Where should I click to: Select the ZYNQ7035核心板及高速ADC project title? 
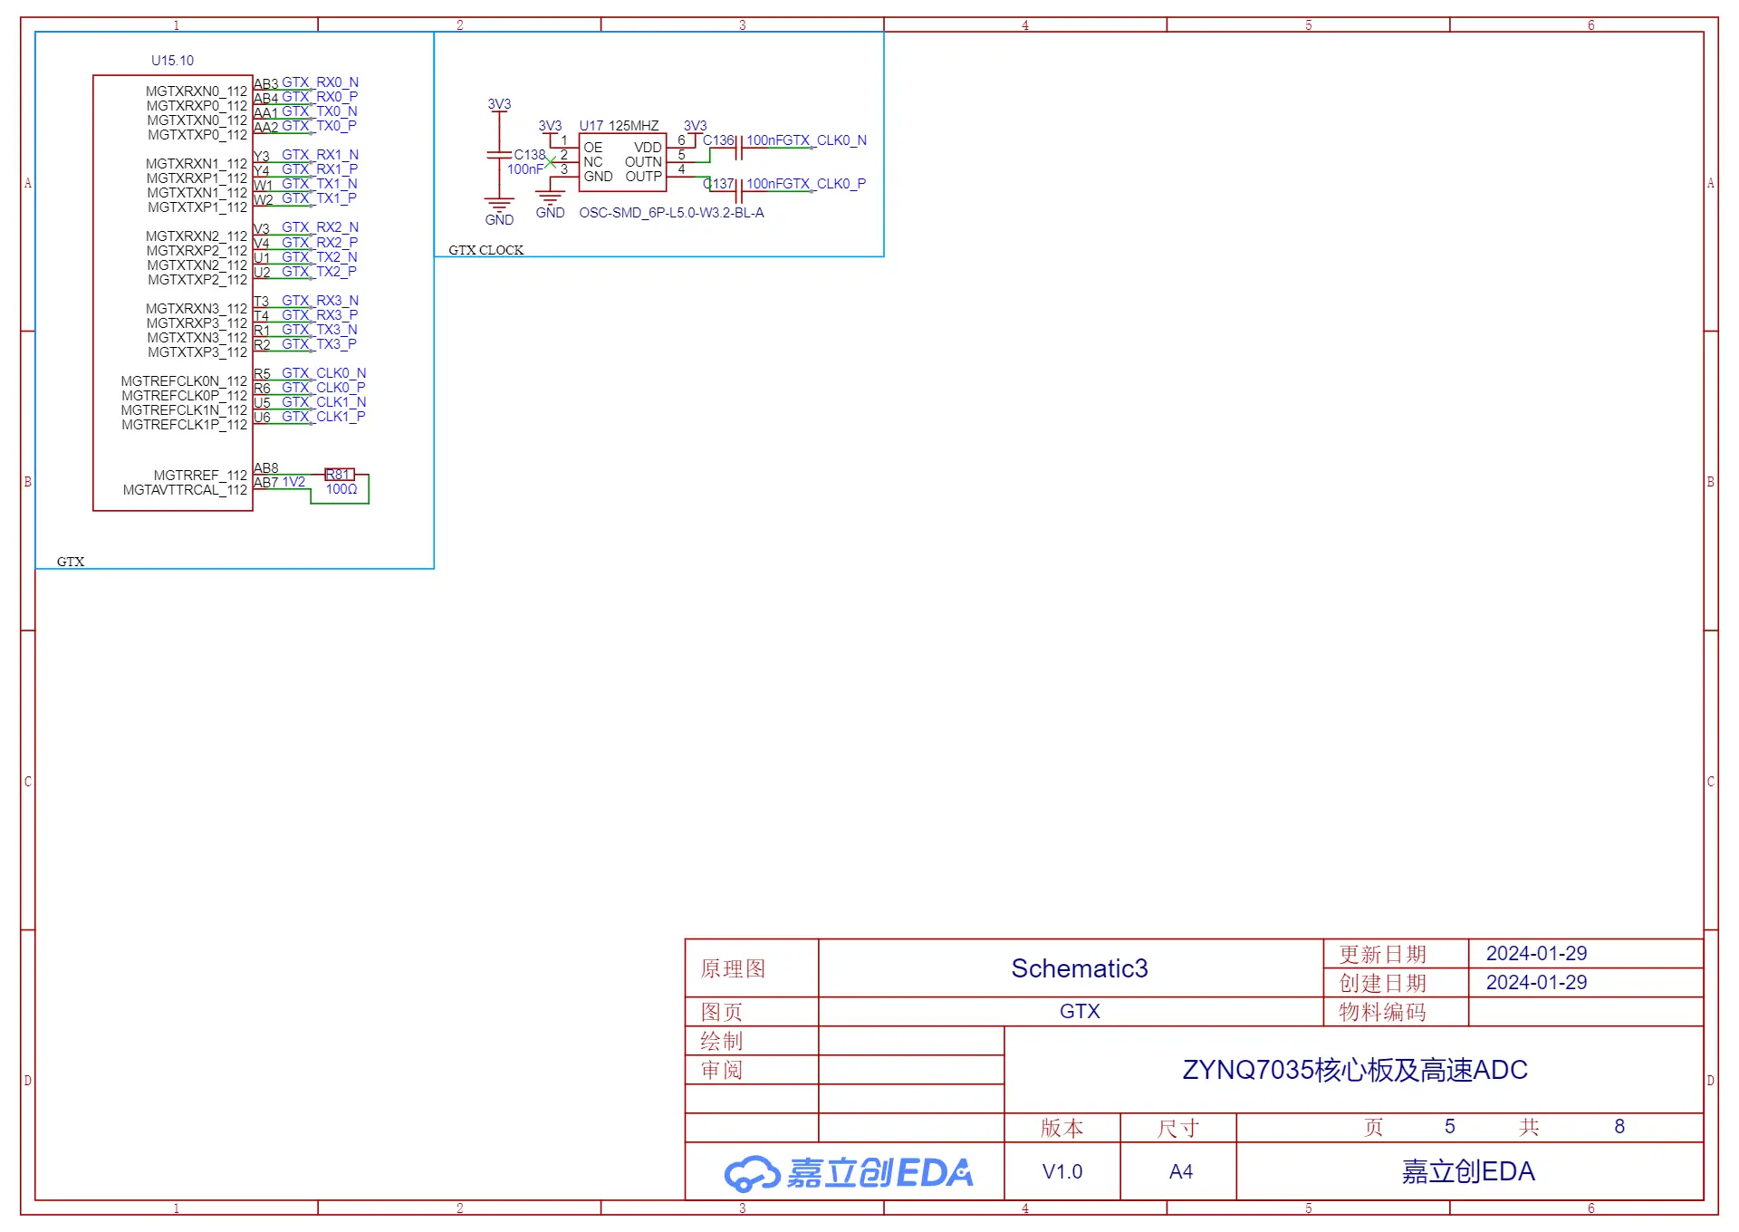pyautogui.click(x=1355, y=1070)
